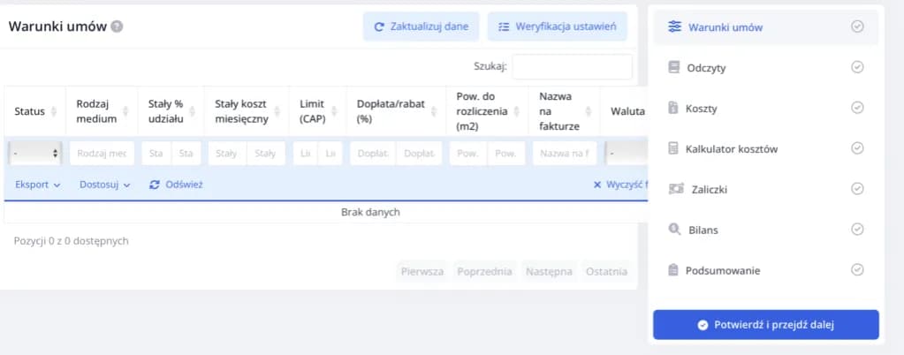Click the Wyczyść filters link
Screen dimensions: 904x355
coord(621,185)
